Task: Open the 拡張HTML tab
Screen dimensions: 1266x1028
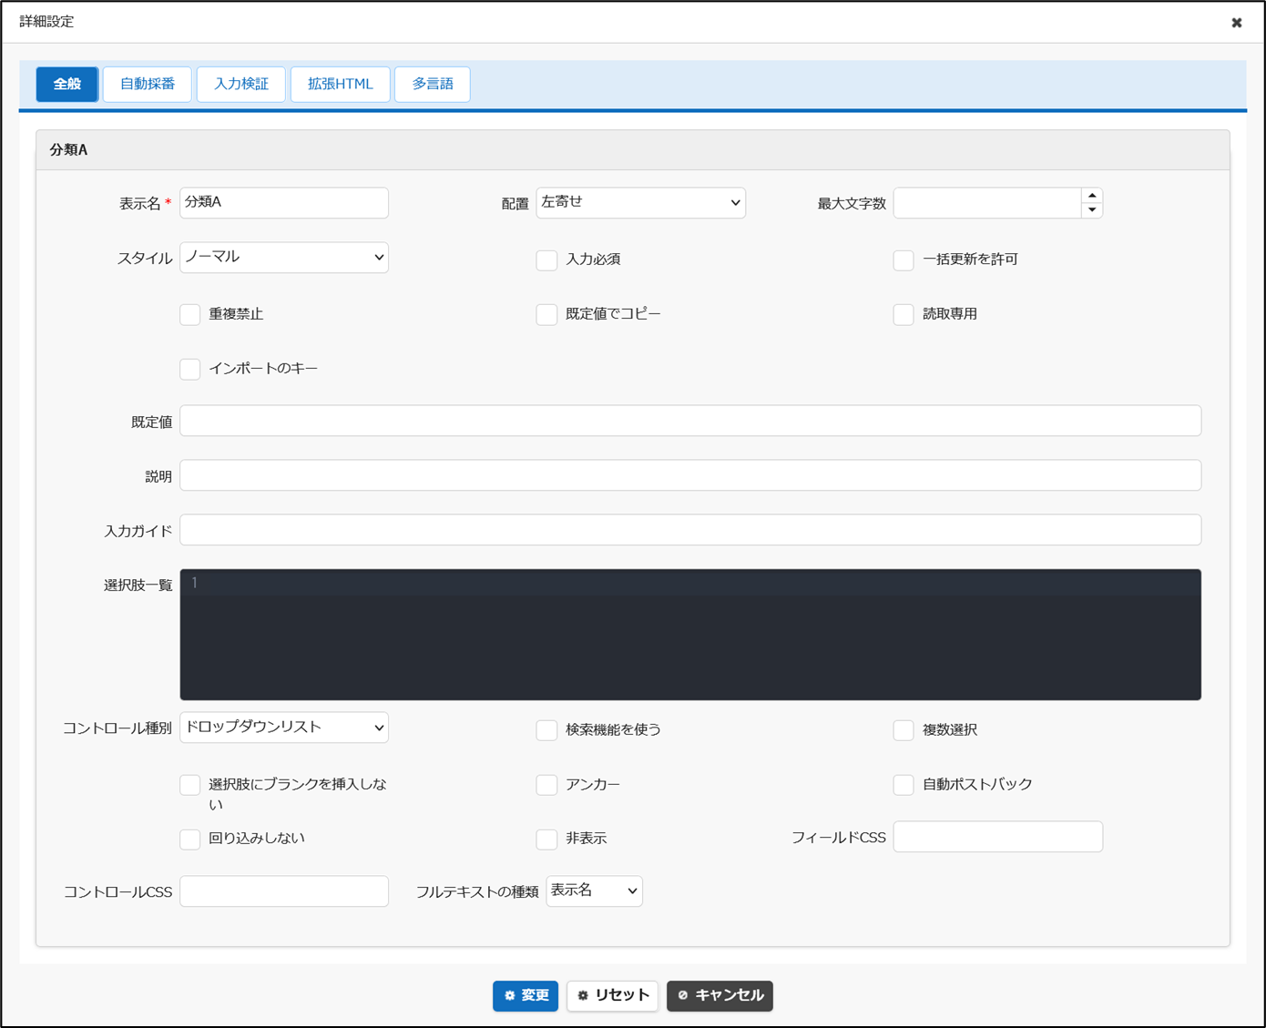Action: [x=340, y=84]
